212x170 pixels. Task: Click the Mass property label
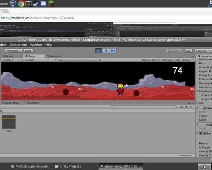click(x=202, y=63)
